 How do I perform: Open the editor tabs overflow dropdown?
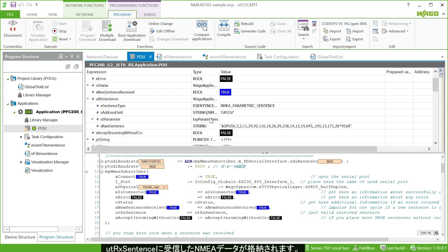[442, 57]
